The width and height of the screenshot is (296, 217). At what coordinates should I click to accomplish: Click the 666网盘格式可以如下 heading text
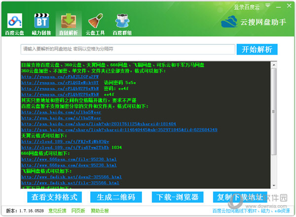(45, 153)
